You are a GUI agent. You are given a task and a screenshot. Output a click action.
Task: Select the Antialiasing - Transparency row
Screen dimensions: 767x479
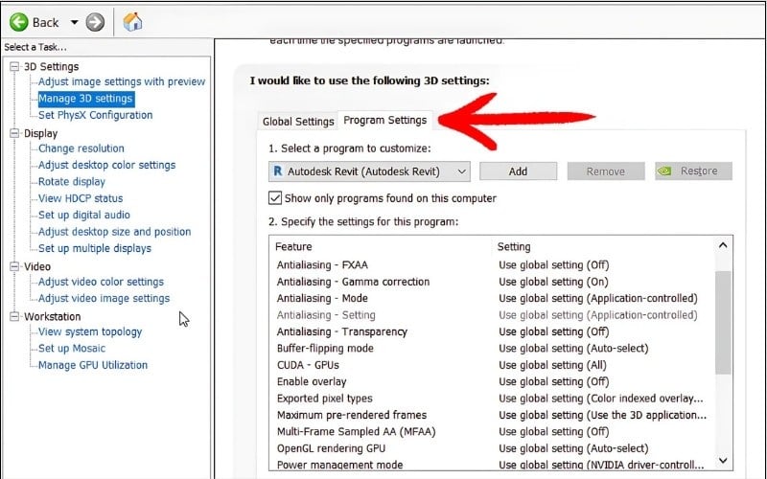click(492, 331)
